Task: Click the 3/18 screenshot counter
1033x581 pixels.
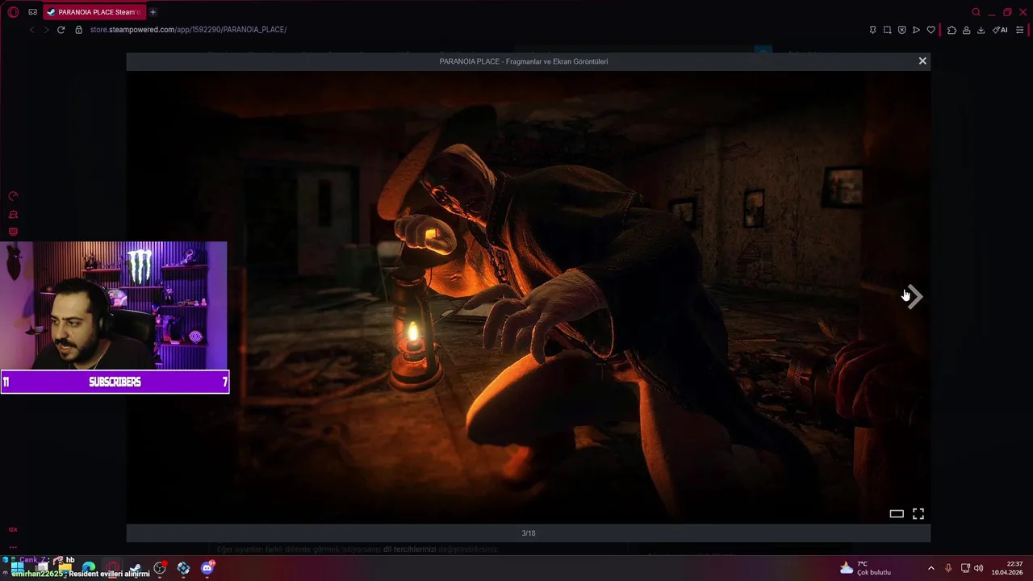Action: (529, 533)
